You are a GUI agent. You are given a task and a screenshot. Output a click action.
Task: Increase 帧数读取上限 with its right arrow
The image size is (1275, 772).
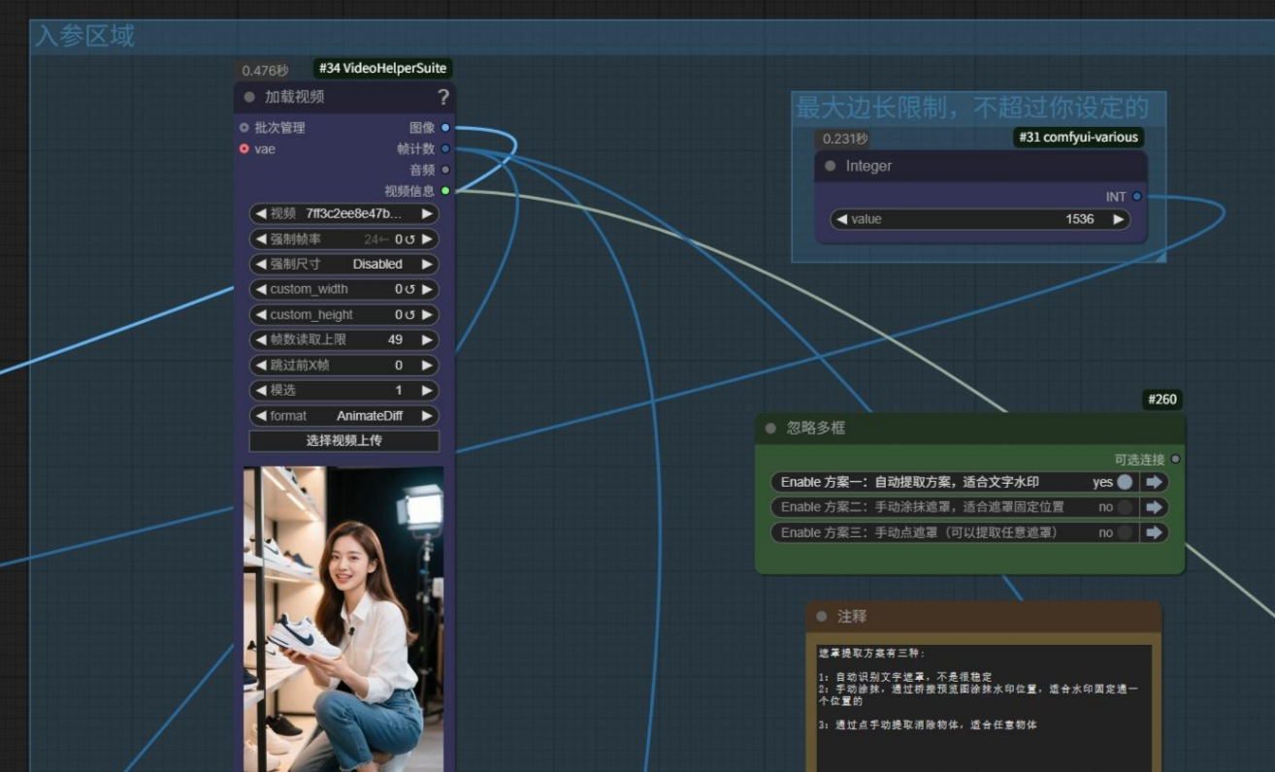coord(426,339)
